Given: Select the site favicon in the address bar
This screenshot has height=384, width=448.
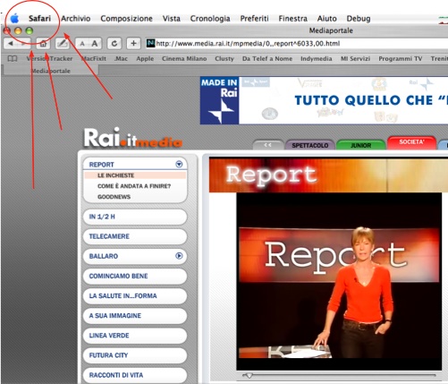Looking at the screenshot, I should (x=151, y=44).
